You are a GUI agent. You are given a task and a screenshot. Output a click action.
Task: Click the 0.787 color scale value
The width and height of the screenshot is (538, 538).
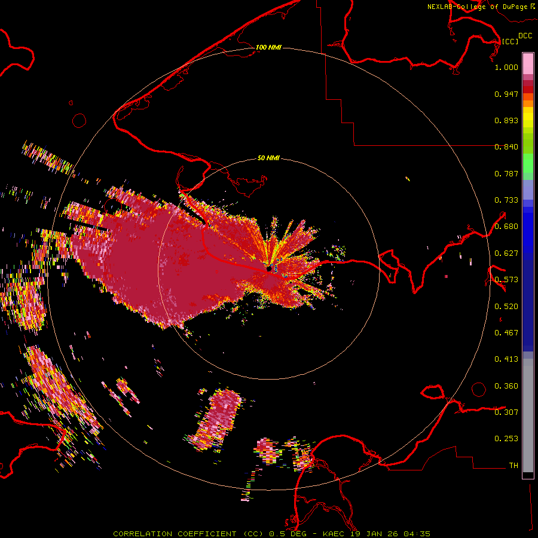[x=506, y=173]
